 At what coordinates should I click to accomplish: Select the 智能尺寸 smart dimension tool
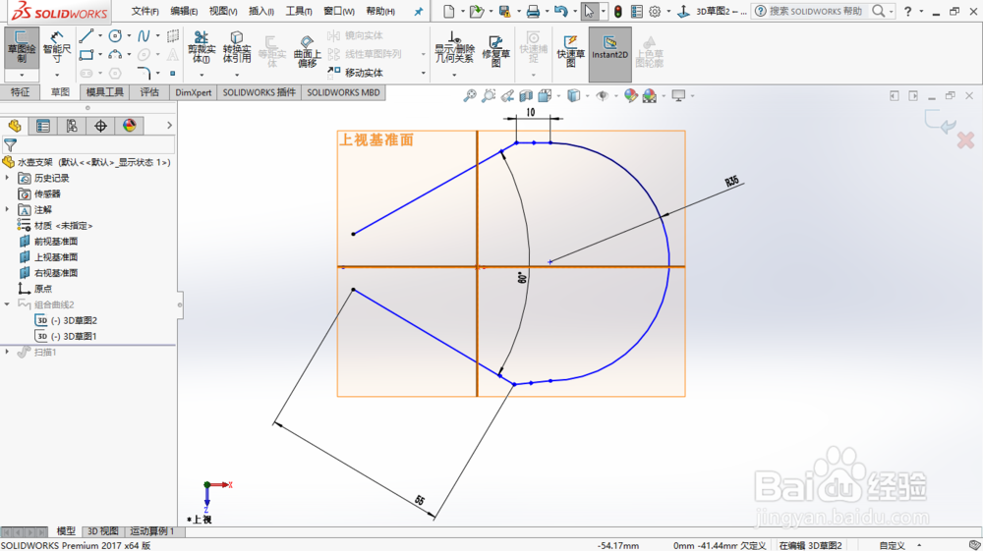click(x=57, y=47)
